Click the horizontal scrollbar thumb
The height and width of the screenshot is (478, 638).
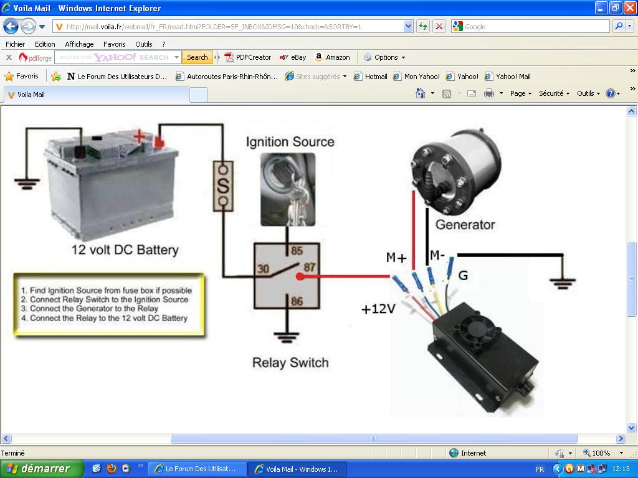(x=374, y=439)
